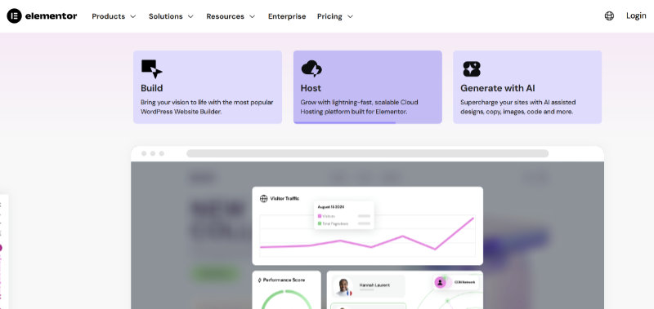Select the Host heading
This screenshot has height=309, width=654.
coord(311,88)
